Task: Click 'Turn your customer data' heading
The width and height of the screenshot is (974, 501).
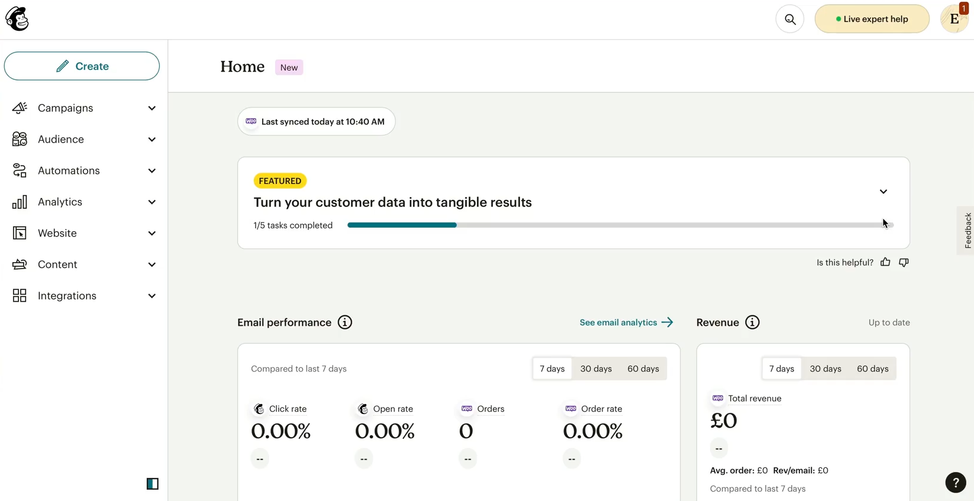Action: coord(392,202)
